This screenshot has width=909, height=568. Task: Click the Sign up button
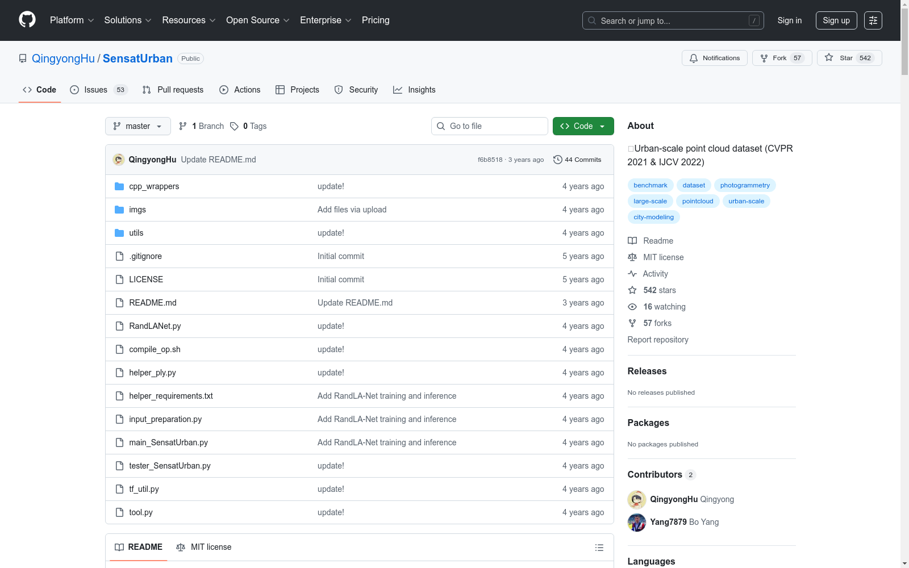click(836, 20)
